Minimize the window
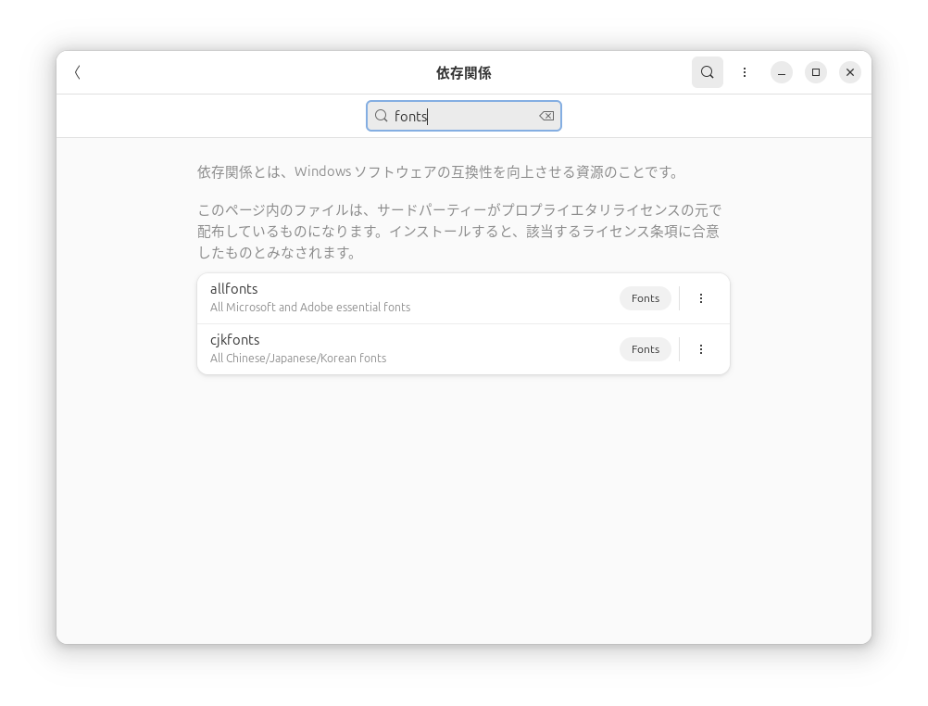Viewport: 928px width, 706px height. coord(782,72)
